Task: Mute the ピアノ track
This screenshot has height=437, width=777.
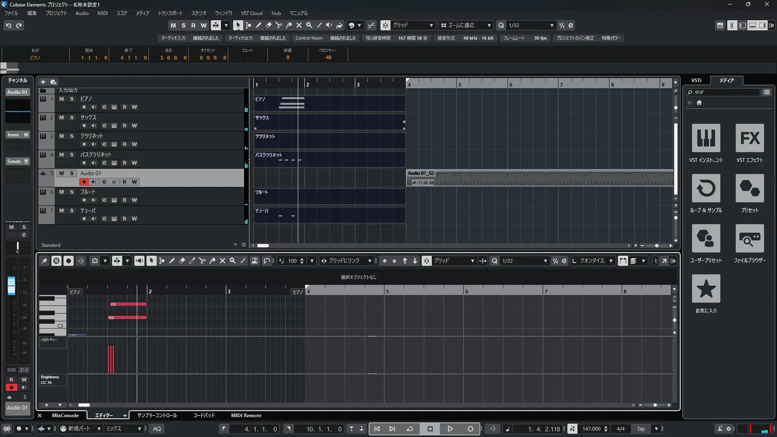Action: click(x=62, y=99)
